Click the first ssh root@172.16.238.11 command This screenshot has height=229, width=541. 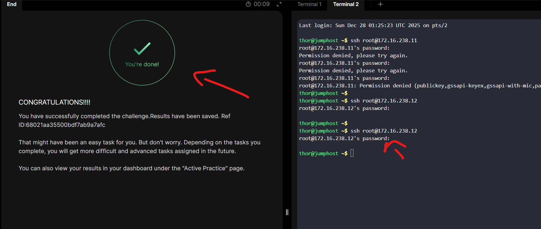[x=383, y=40]
